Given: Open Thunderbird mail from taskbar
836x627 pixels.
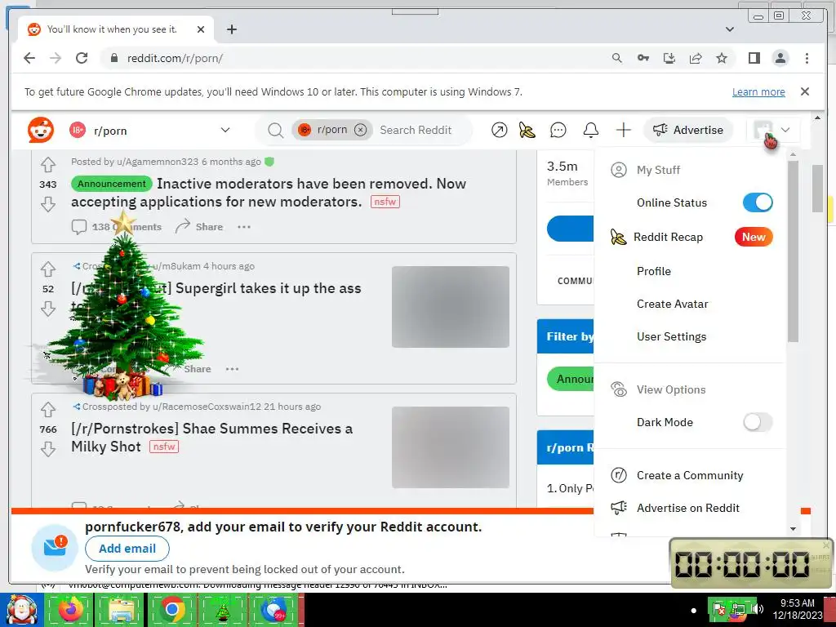Looking at the screenshot, I should [273, 610].
